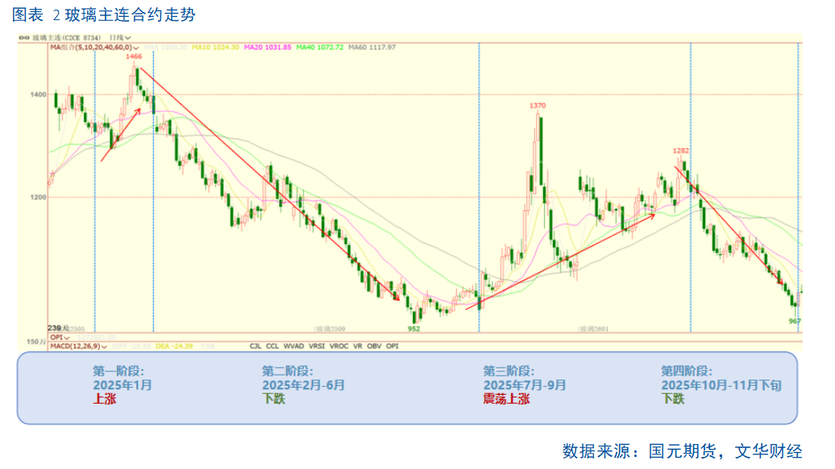835x469 pixels.
Task: Click the 1400 price axis label
Action: [38, 95]
